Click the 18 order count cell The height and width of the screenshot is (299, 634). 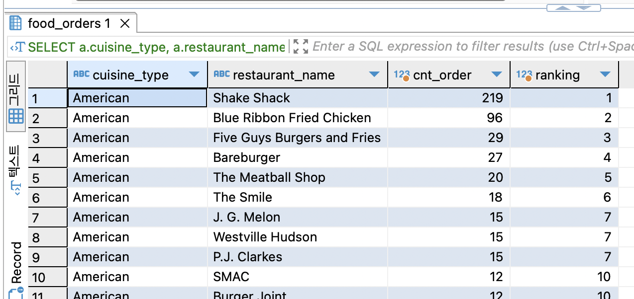[449, 197]
